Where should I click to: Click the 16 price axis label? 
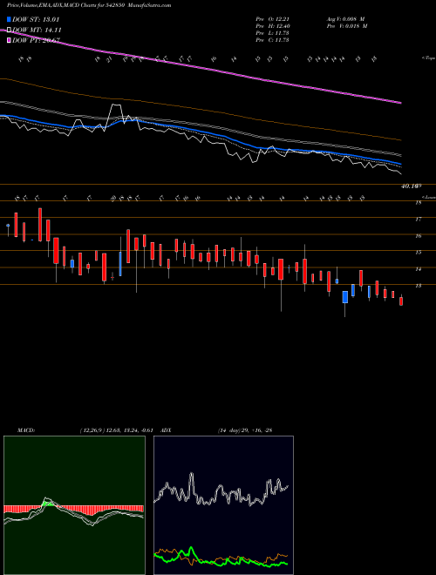(418, 236)
